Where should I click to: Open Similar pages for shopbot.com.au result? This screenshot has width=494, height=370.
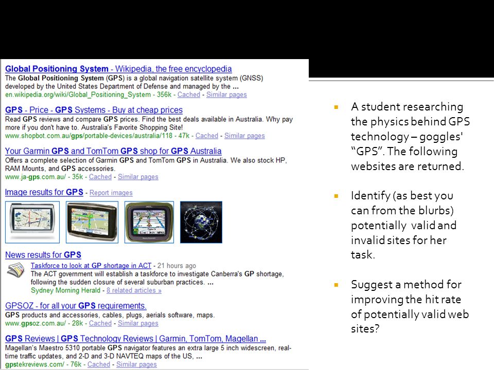click(x=244, y=136)
